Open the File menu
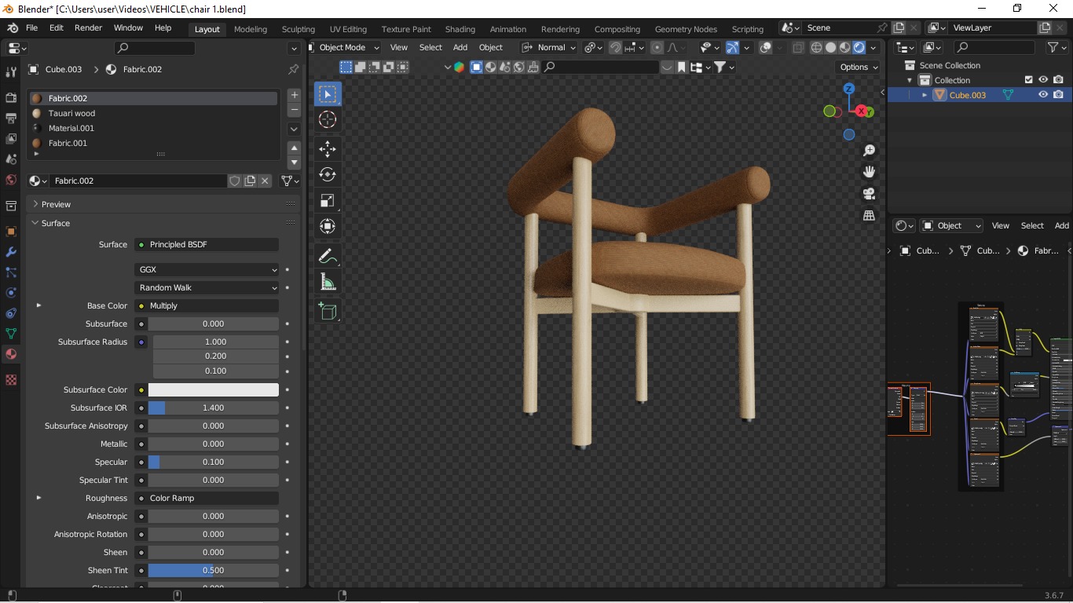This screenshot has height=603, width=1073. [x=32, y=28]
